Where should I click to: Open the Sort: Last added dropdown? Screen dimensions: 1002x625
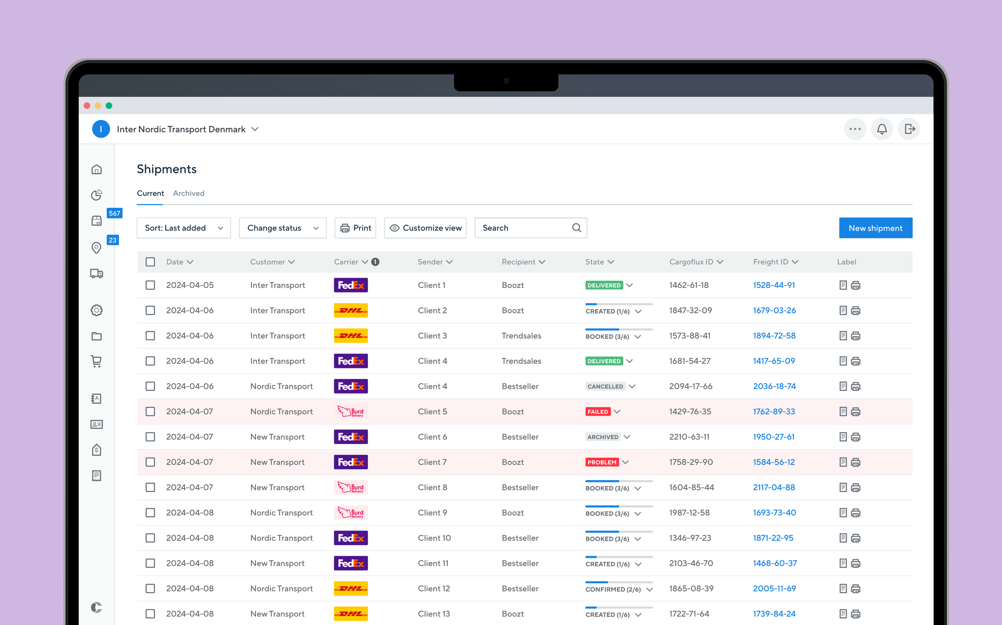184,228
